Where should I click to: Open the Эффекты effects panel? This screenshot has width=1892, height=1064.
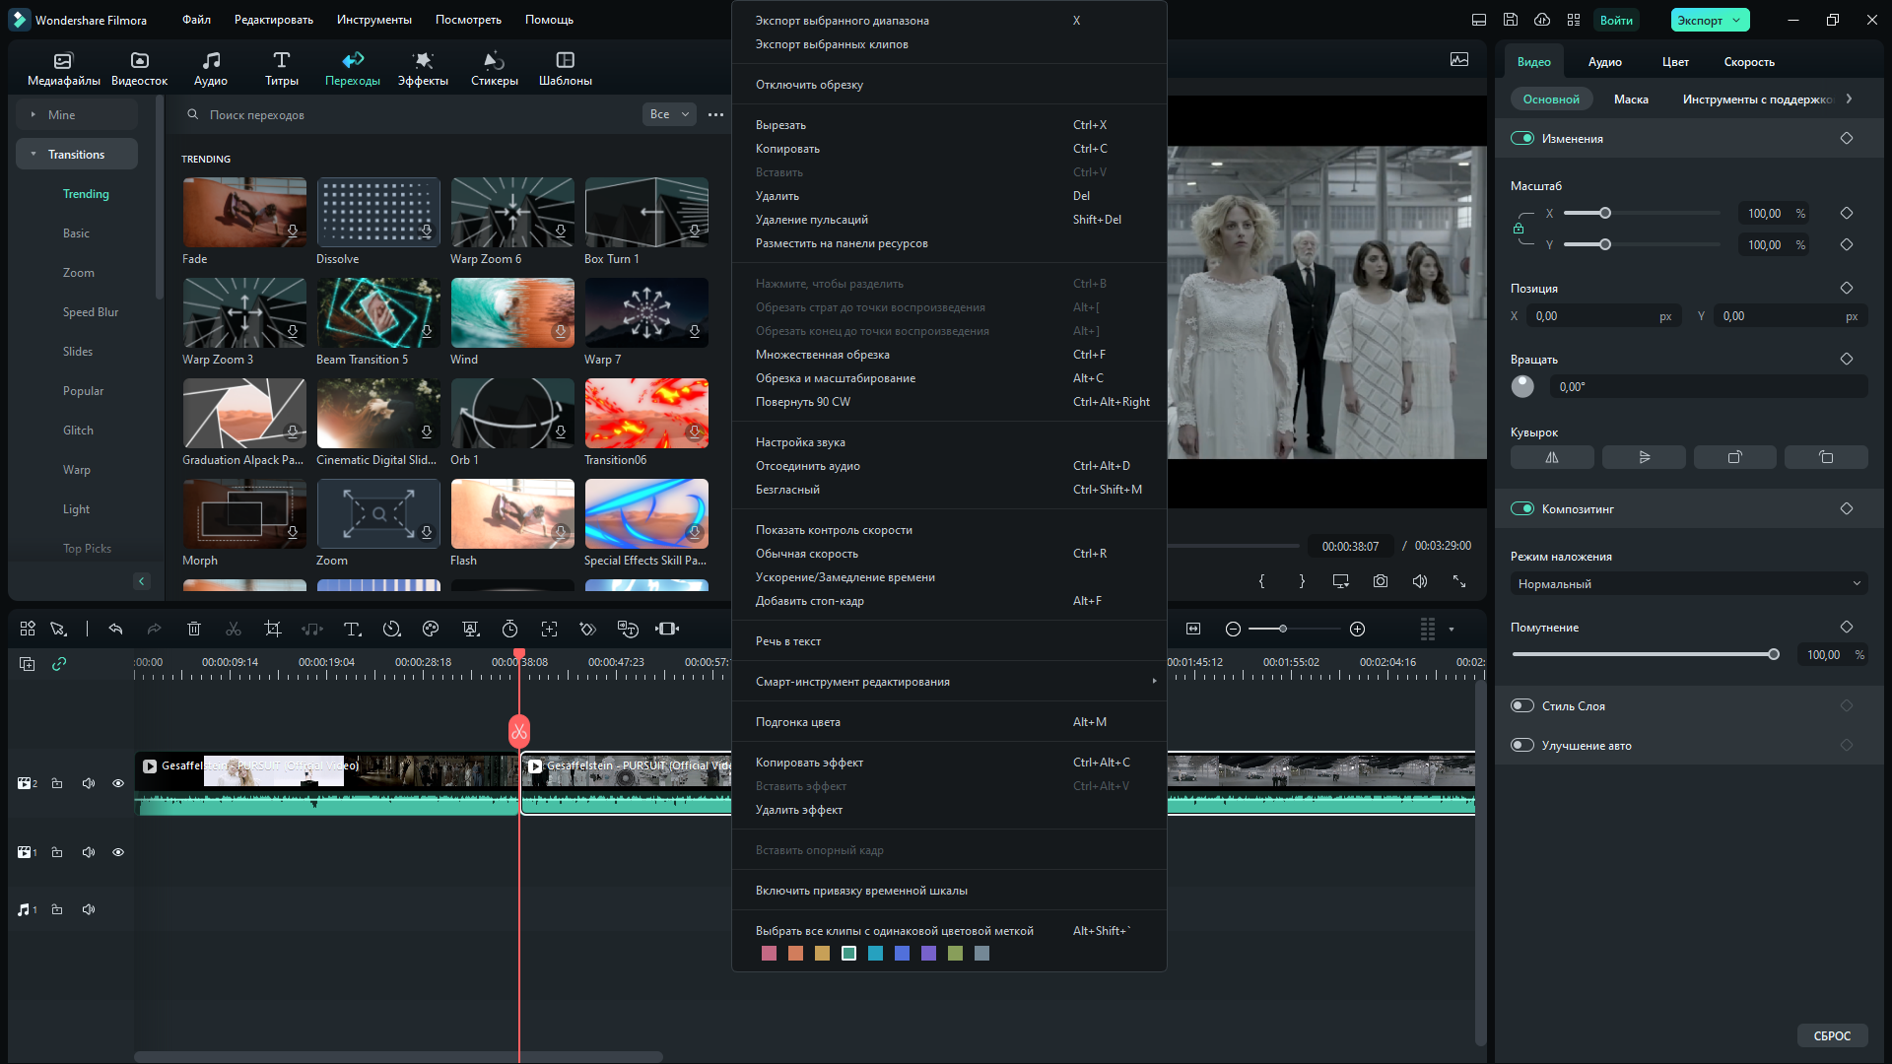423,68
